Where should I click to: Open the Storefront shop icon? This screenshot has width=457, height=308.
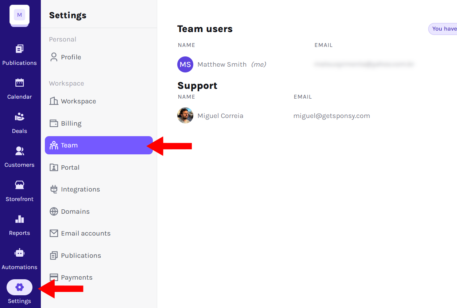pyautogui.click(x=19, y=185)
